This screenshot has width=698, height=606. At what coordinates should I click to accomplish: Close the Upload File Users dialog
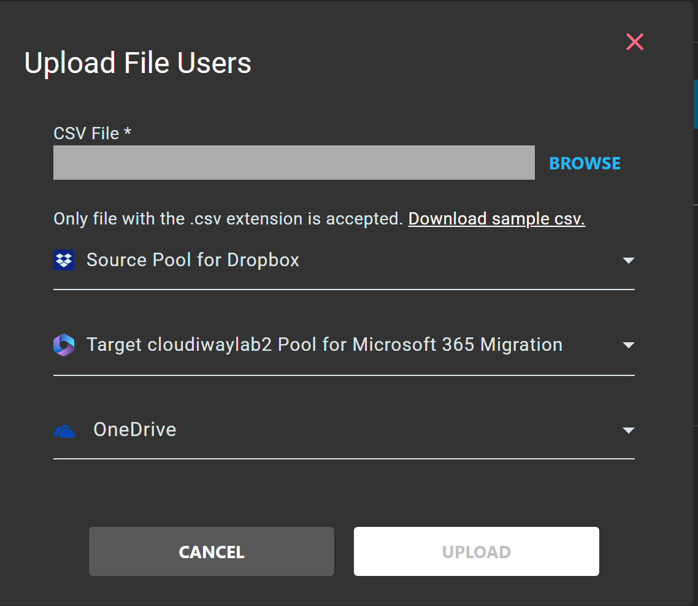click(x=634, y=42)
